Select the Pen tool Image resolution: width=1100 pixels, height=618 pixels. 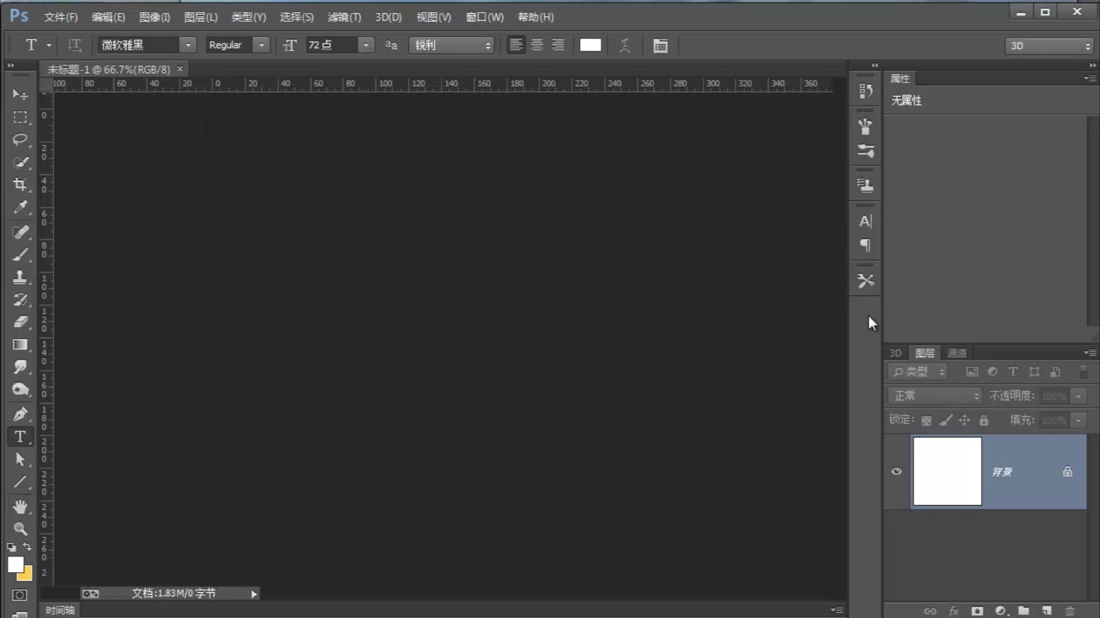pyautogui.click(x=20, y=414)
